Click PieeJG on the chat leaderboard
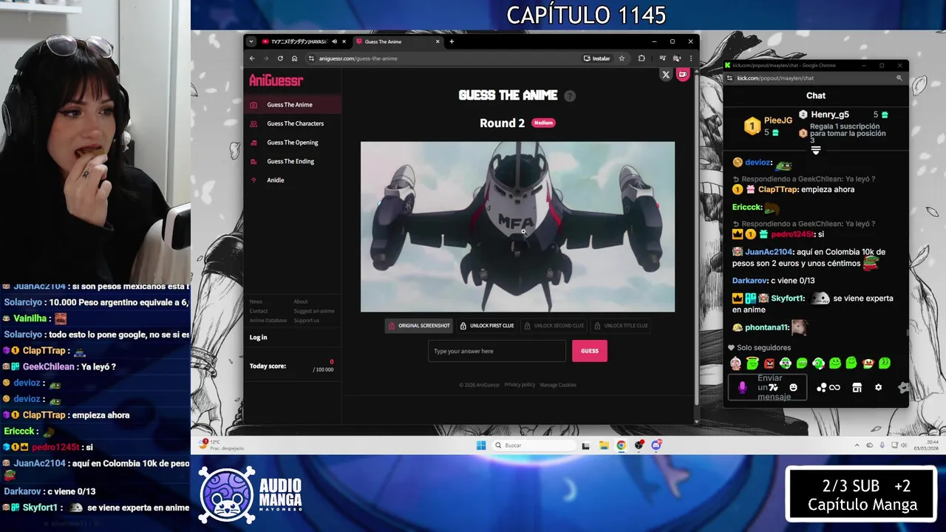Screen dimensions: 946x532 pos(778,120)
